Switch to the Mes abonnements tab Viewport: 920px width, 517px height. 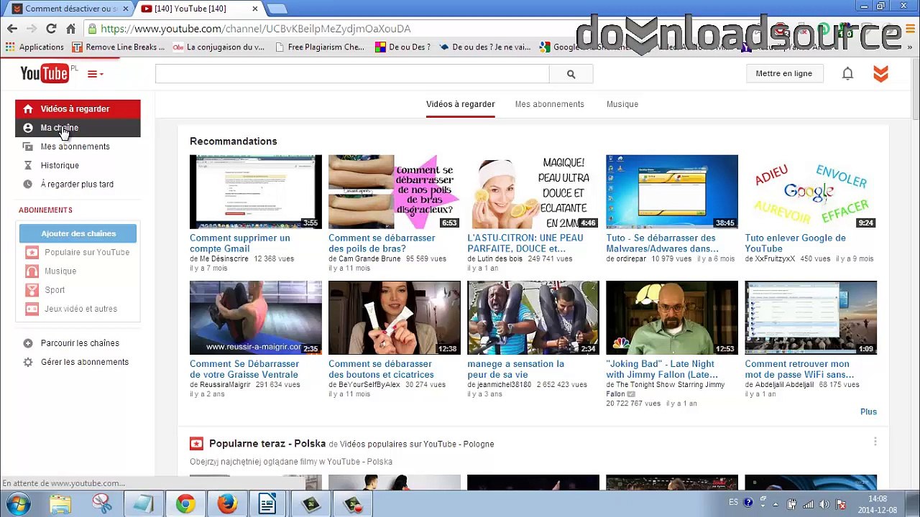coord(549,104)
